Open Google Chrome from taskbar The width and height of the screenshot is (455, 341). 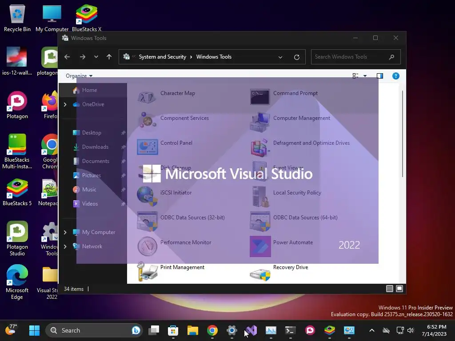click(212, 330)
